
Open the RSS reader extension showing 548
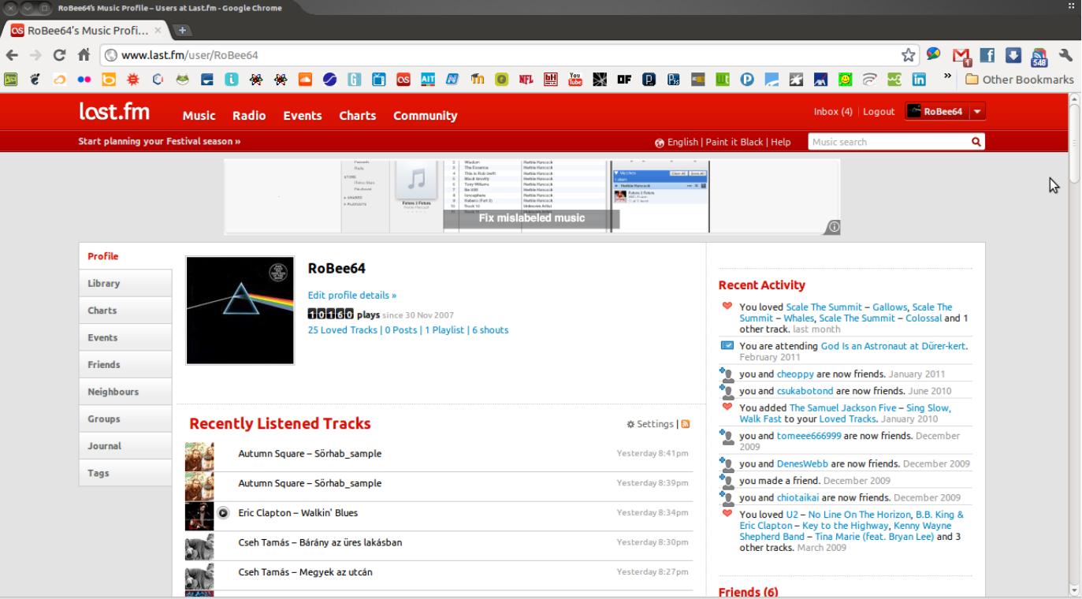pos(1039,56)
